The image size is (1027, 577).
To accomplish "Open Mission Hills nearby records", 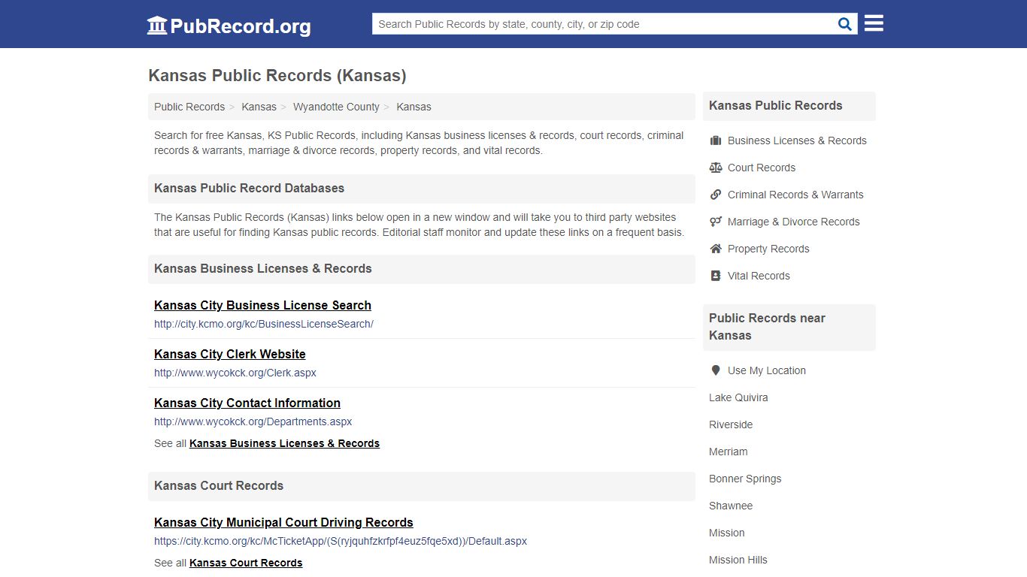I will coord(738,560).
